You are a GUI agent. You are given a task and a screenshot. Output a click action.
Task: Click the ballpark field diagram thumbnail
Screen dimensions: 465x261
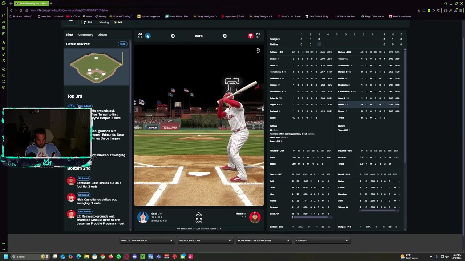[96, 67]
